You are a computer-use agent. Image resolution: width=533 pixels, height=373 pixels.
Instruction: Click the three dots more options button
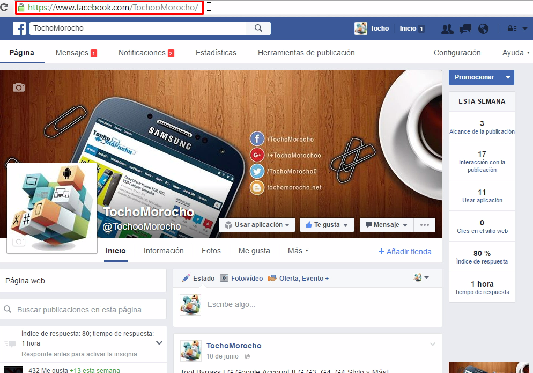(425, 225)
